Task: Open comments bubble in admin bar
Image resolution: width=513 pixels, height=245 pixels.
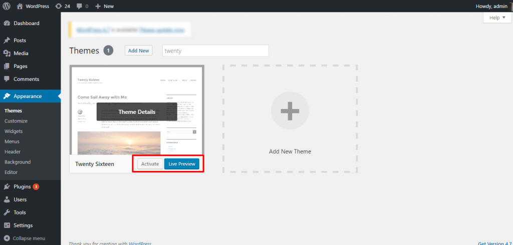Action: (79, 6)
